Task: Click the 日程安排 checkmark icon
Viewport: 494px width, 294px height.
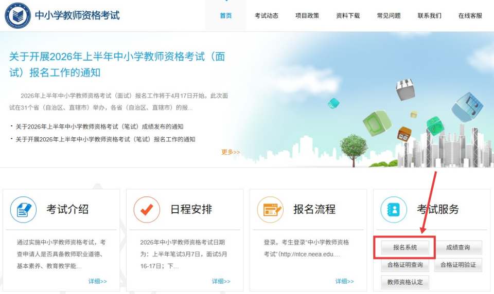Action: click(x=147, y=210)
